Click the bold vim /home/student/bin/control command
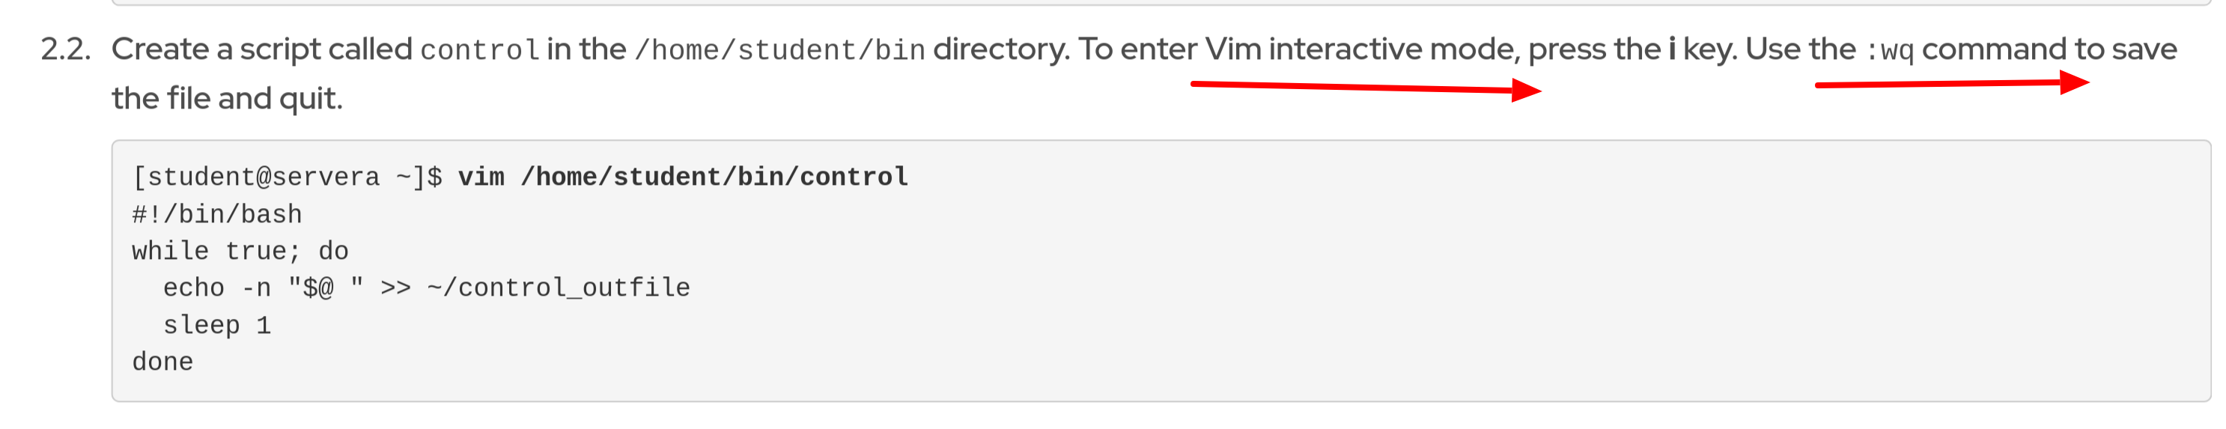This screenshot has height=429, width=2226. tap(683, 177)
